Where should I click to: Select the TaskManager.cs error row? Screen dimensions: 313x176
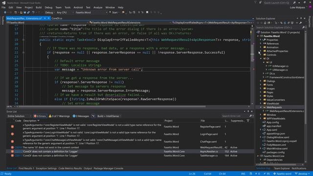[130, 155]
